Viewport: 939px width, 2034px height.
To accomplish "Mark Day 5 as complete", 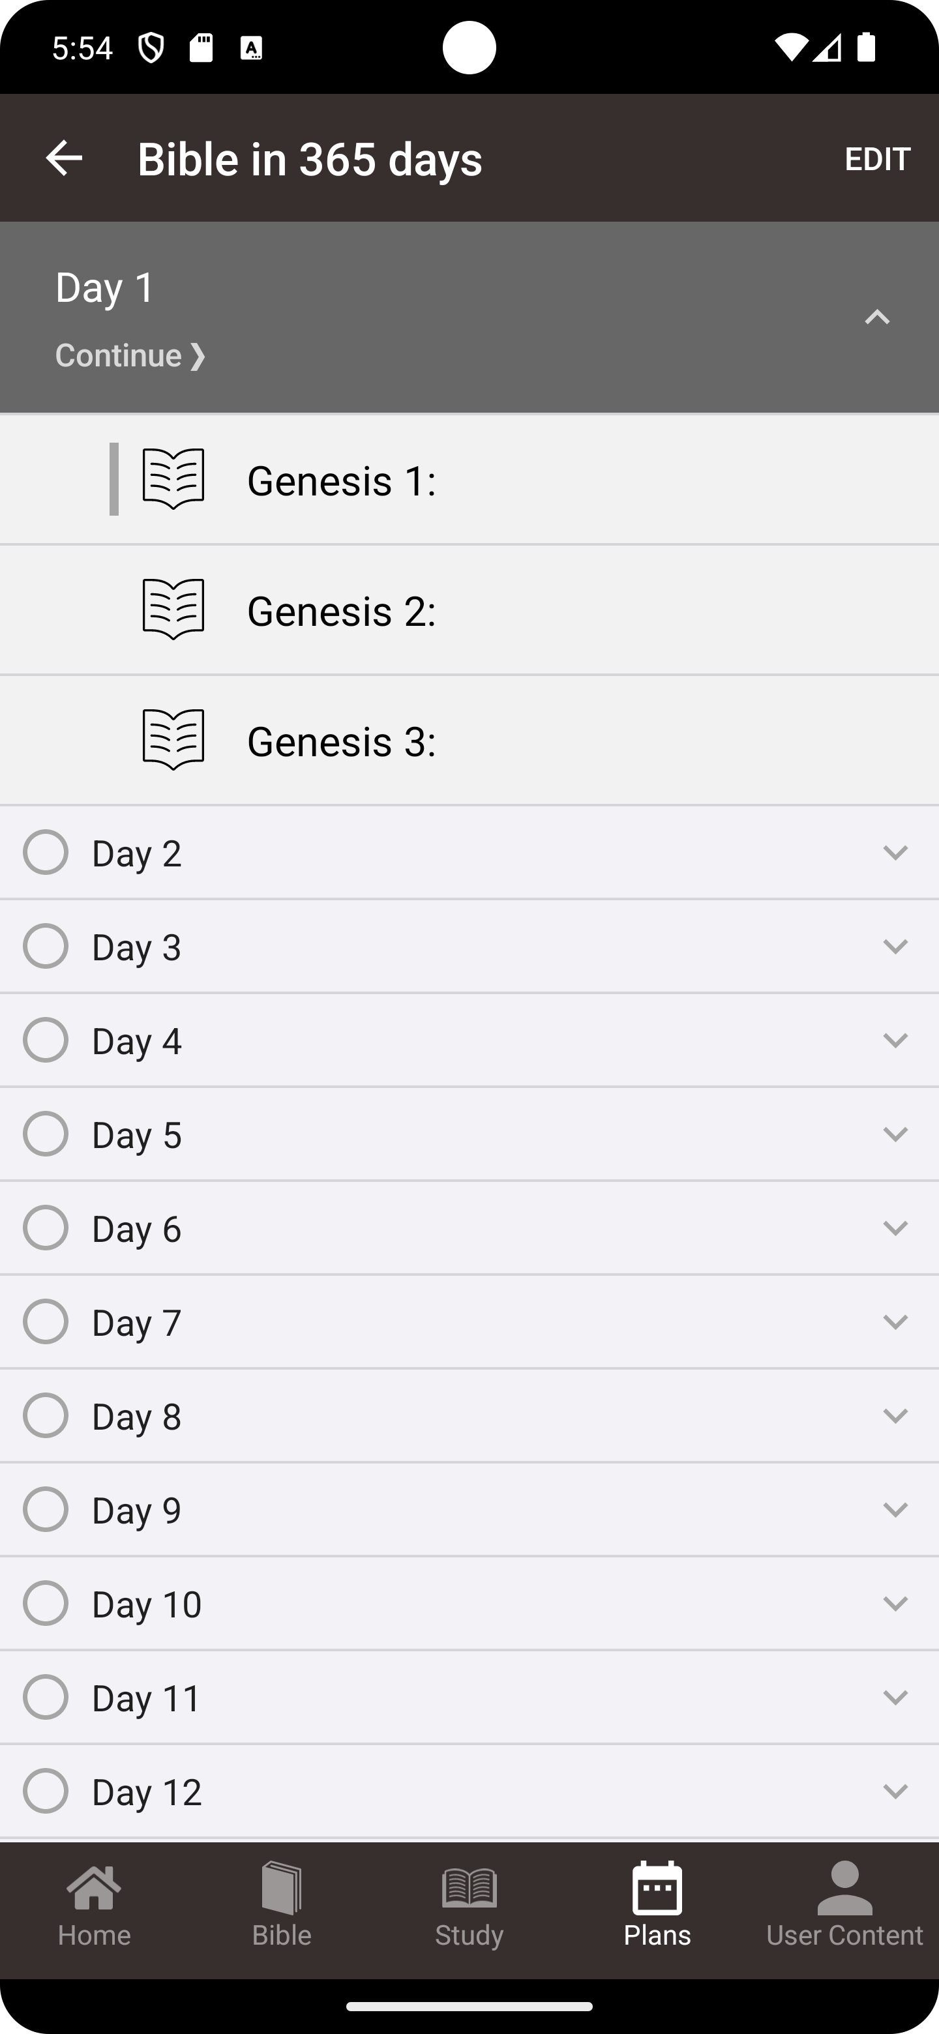I will (x=46, y=1134).
